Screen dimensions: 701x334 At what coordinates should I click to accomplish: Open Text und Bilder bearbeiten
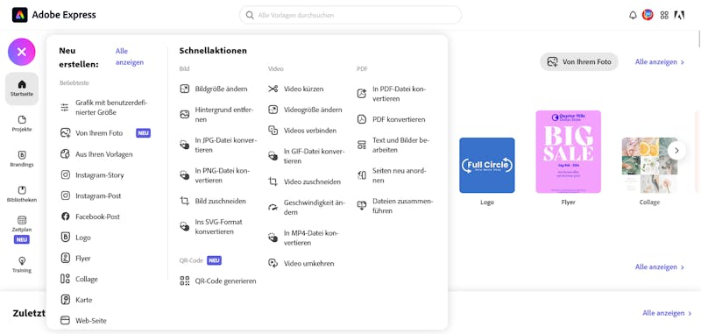tap(393, 145)
